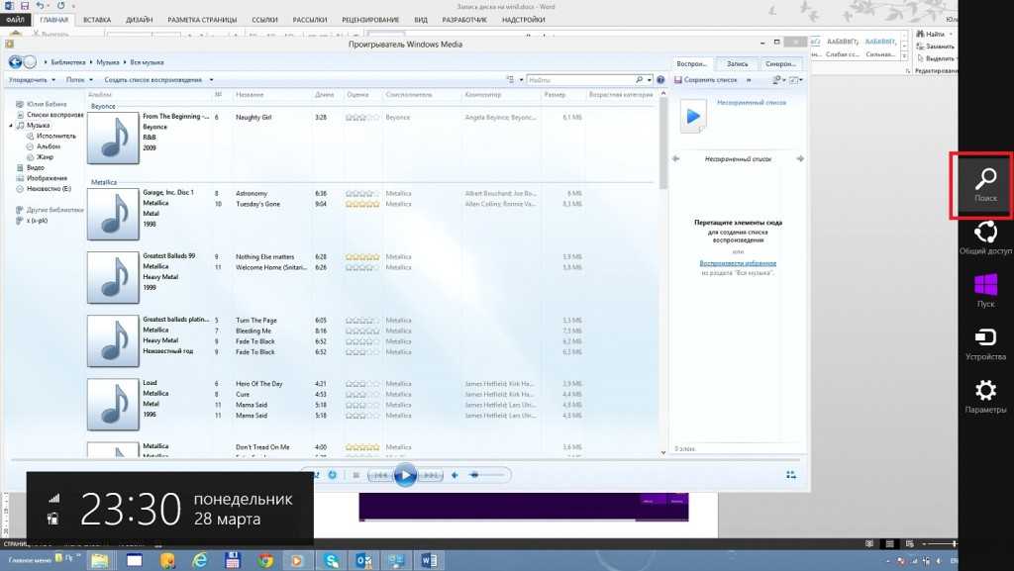The width and height of the screenshot is (1014, 571).
Task: Open the ДИЗАЙН tab in Word
Action: pyautogui.click(x=139, y=20)
